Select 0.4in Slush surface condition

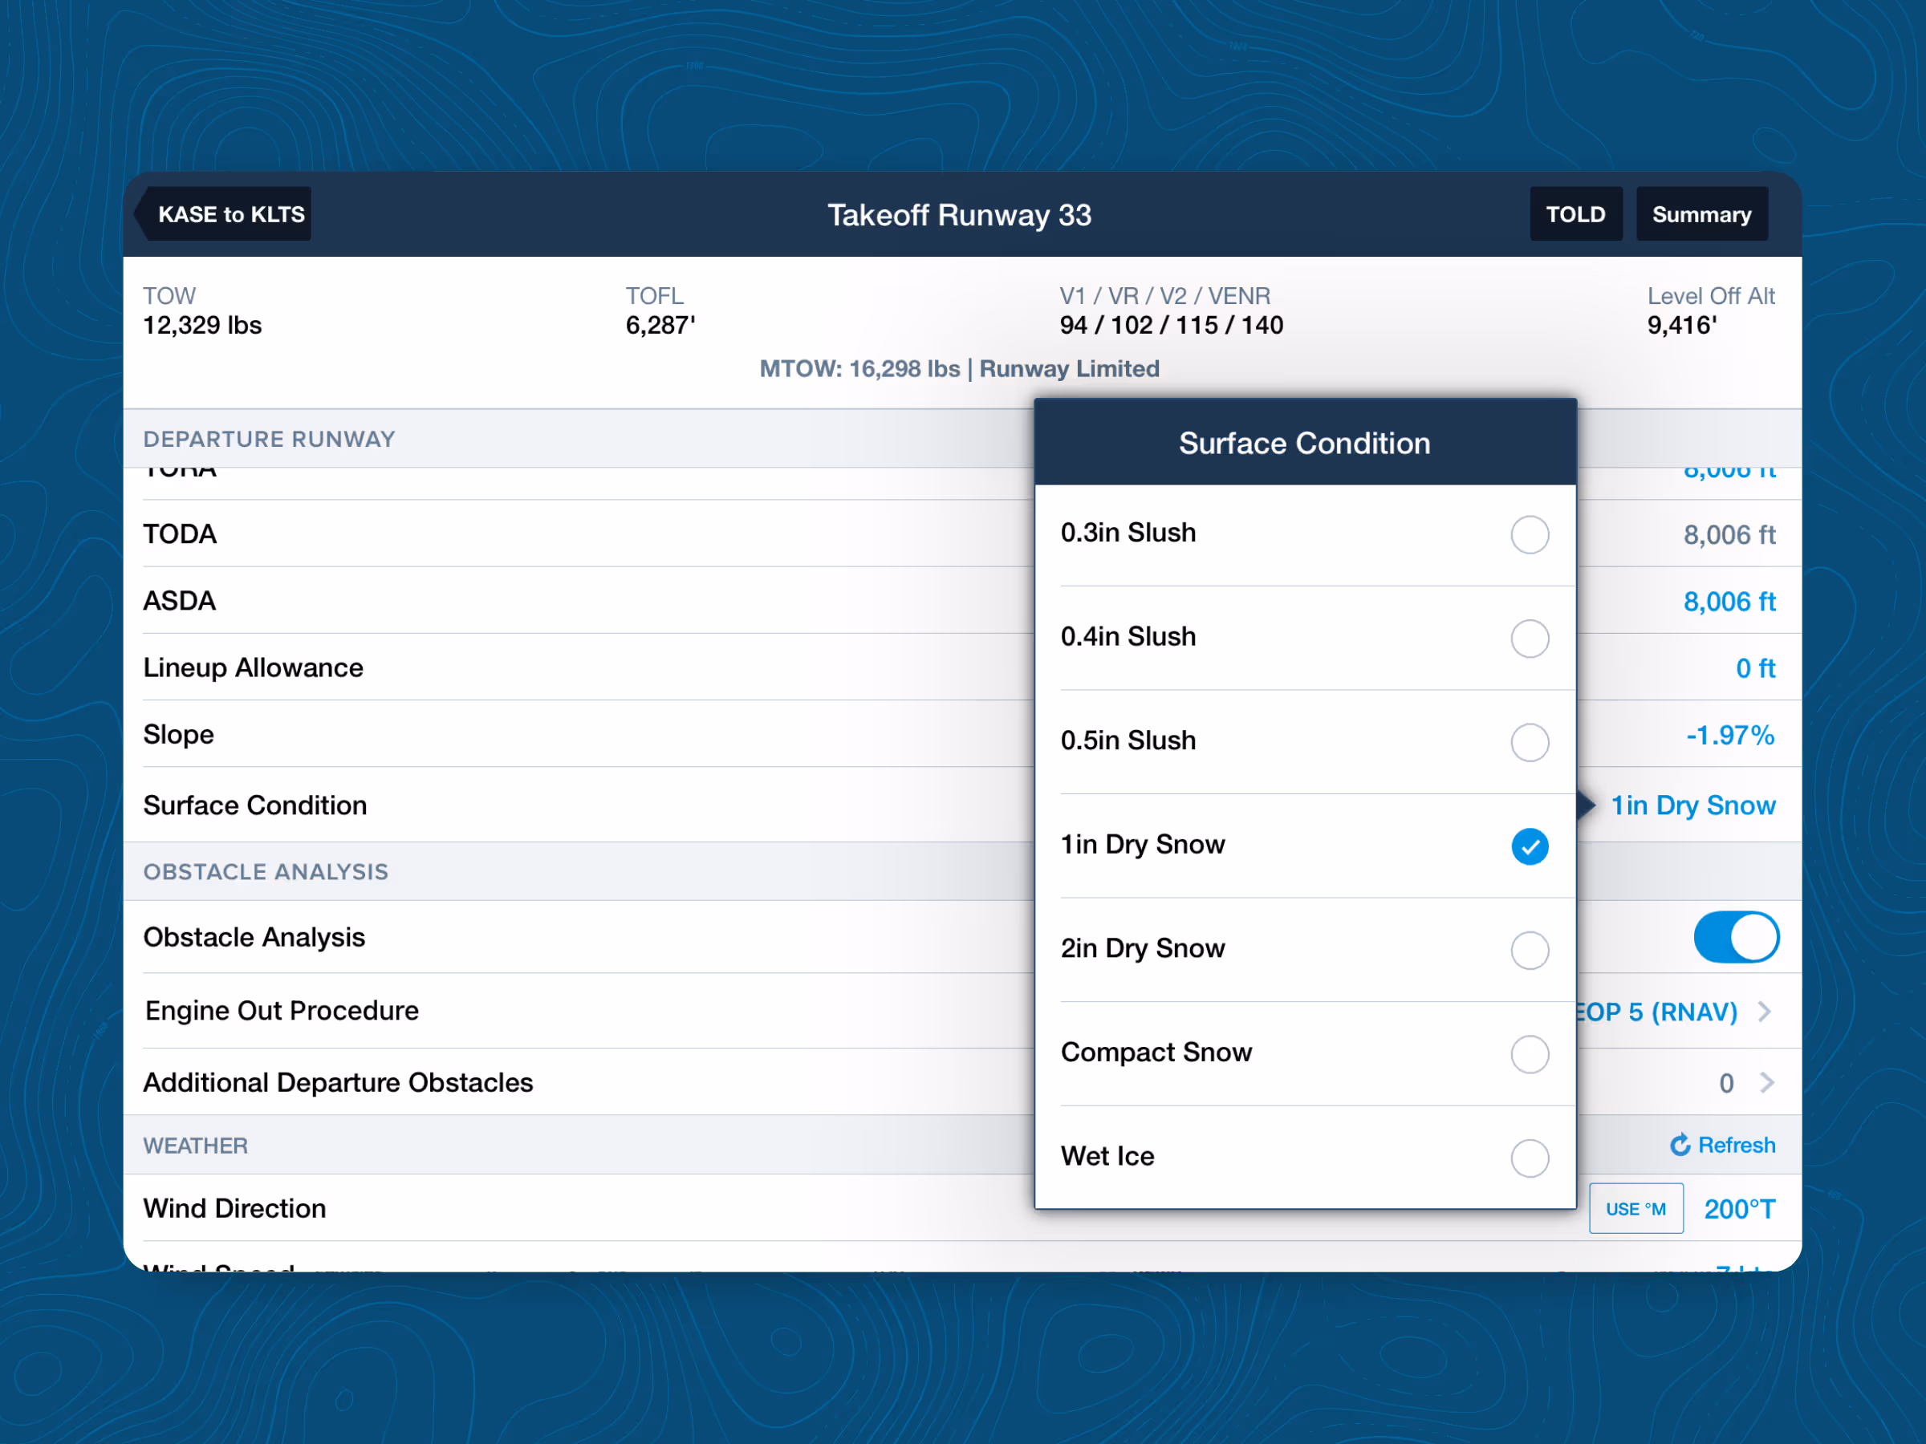[1529, 638]
